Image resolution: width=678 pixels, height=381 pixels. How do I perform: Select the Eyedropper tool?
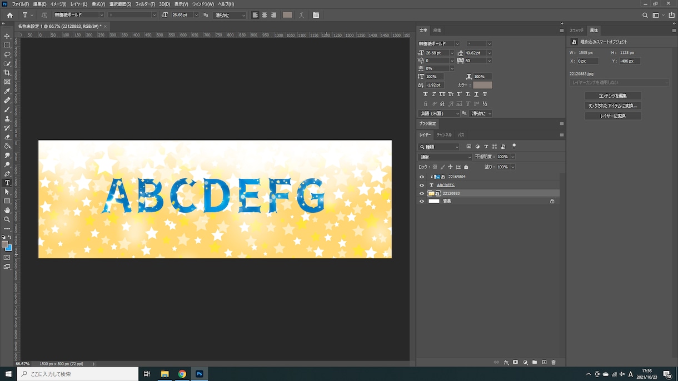click(7, 91)
